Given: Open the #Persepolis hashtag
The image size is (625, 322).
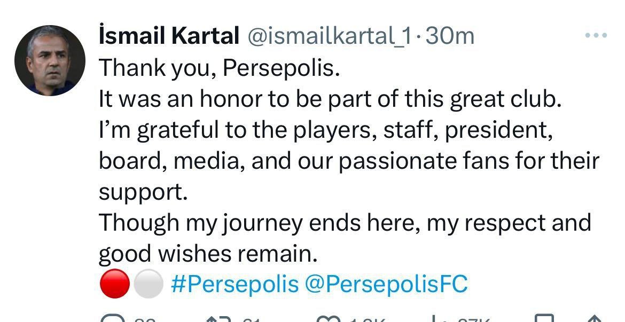Looking at the screenshot, I should (235, 284).
